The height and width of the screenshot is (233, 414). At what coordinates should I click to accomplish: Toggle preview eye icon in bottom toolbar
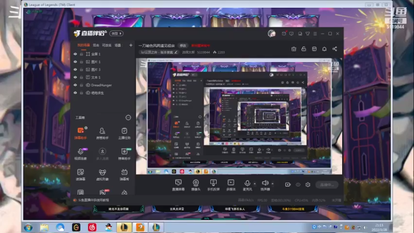click(x=298, y=185)
